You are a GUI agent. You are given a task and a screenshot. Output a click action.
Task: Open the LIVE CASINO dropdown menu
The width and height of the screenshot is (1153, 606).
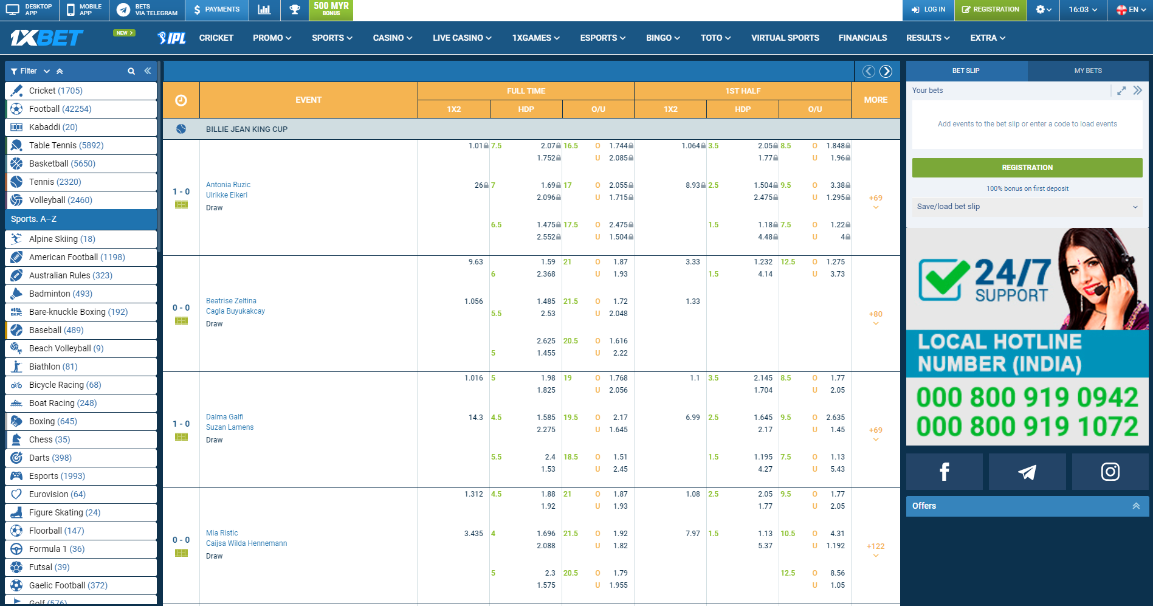click(462, 38)
